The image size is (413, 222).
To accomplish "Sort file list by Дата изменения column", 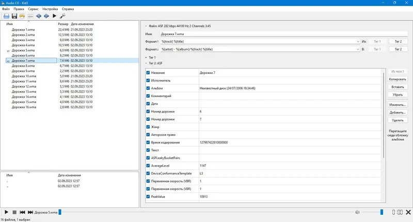I will pos(82,24).
